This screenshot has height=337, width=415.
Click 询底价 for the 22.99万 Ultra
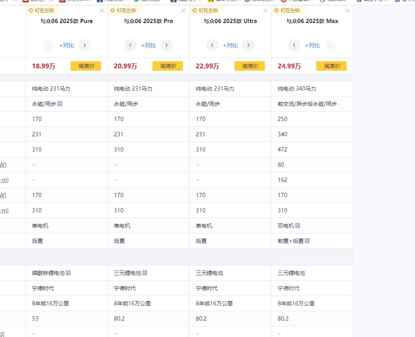pyautogui.click(x=250, y=66)
